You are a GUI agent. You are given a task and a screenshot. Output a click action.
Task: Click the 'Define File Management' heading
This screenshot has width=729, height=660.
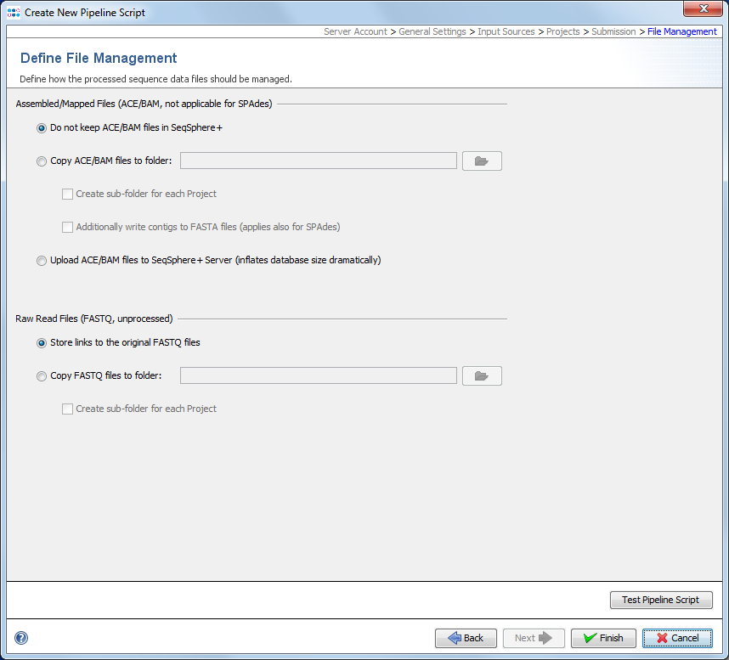coord(99,58)
